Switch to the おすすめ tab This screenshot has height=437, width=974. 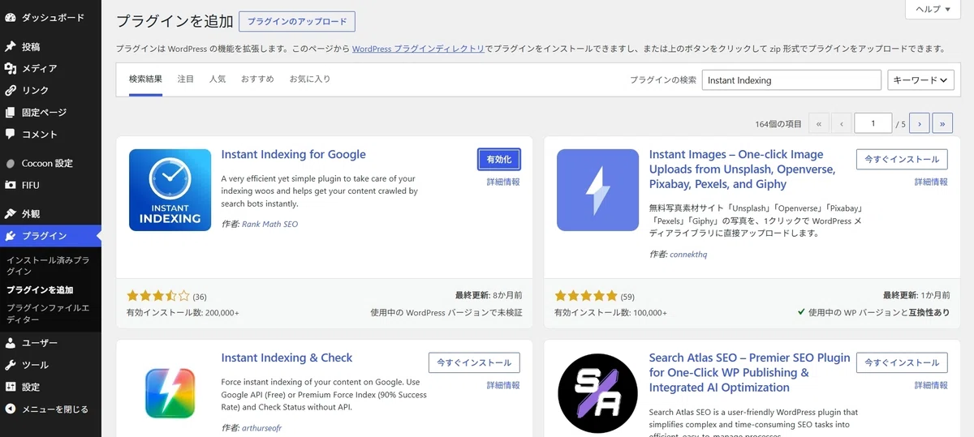tap(257, 79)
